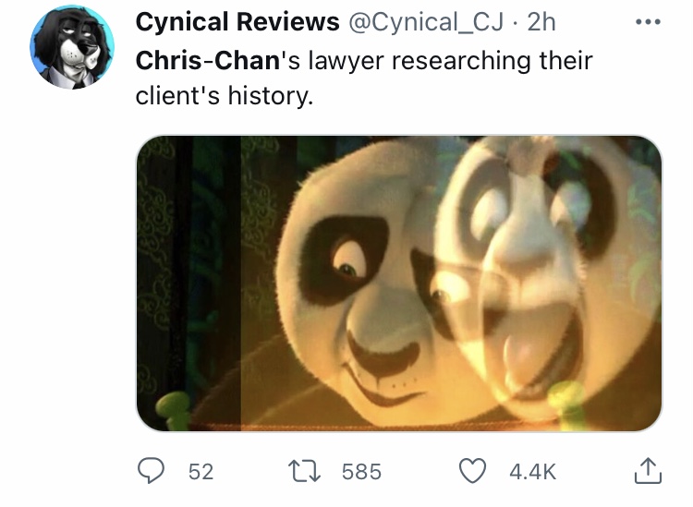Viewport: 693px width, 507px height.
Task: Click the 'client's history.' text line
Action: coord(225,96)
